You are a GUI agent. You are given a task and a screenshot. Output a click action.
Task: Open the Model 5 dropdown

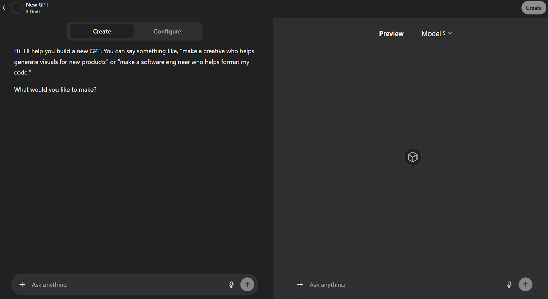point(437,33)
